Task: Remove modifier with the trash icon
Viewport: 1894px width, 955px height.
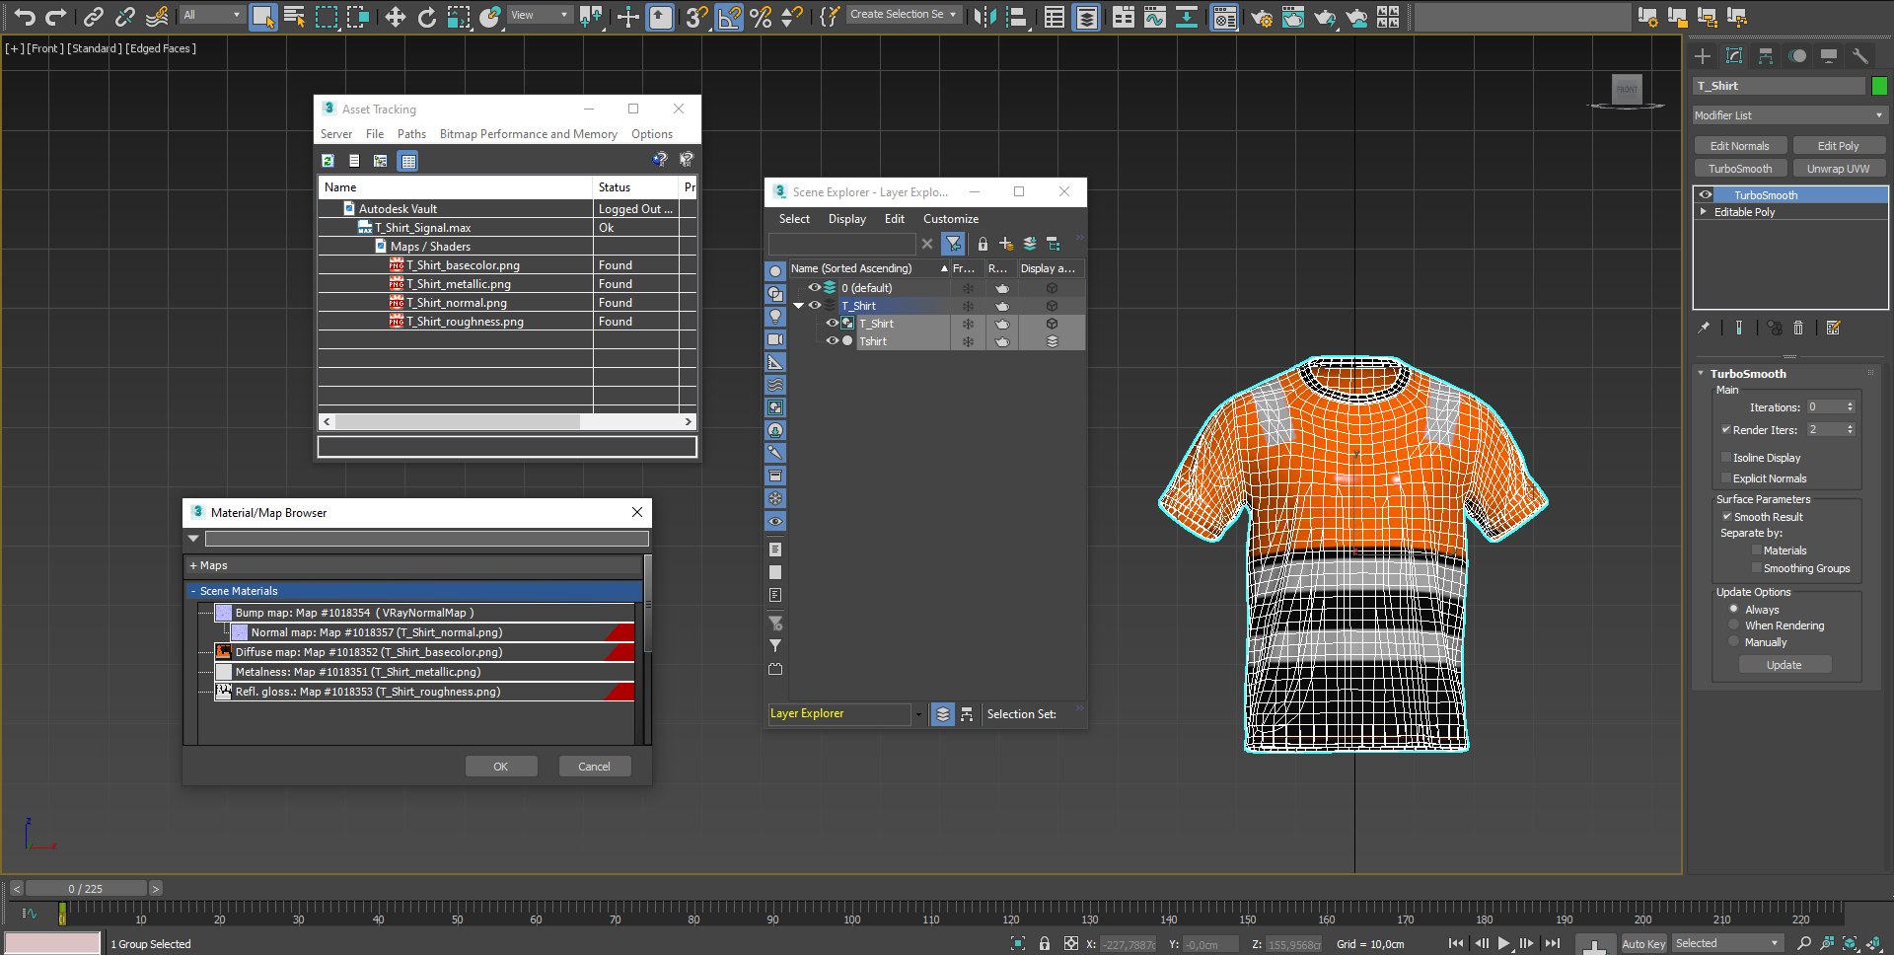Action: (x=1798, y=328)
